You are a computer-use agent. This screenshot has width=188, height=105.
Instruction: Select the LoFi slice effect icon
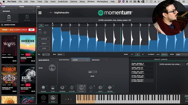91,87
